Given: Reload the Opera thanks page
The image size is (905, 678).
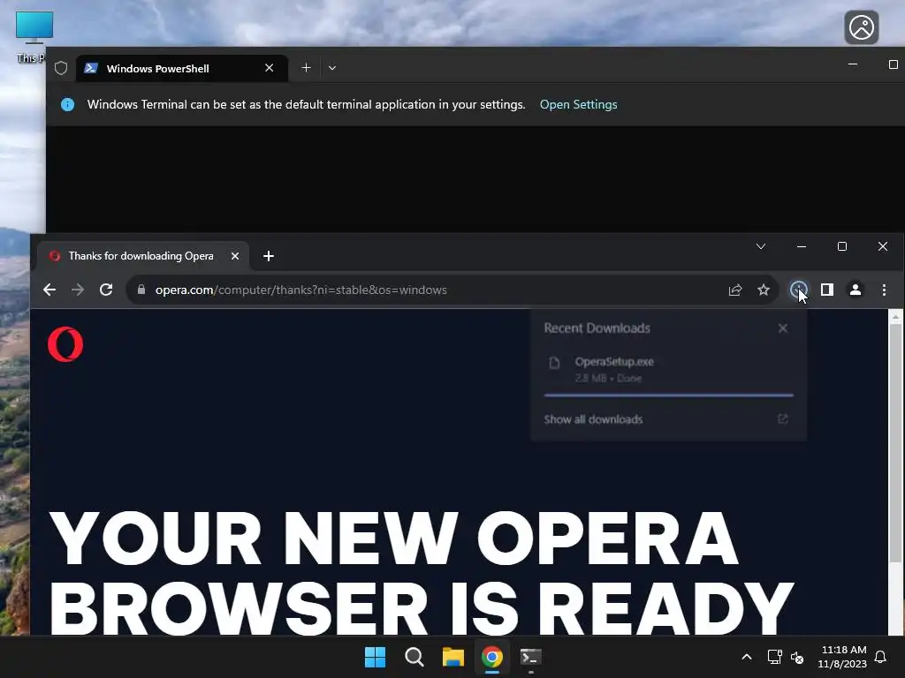Looking at the screenshot, I should point(106,290).
